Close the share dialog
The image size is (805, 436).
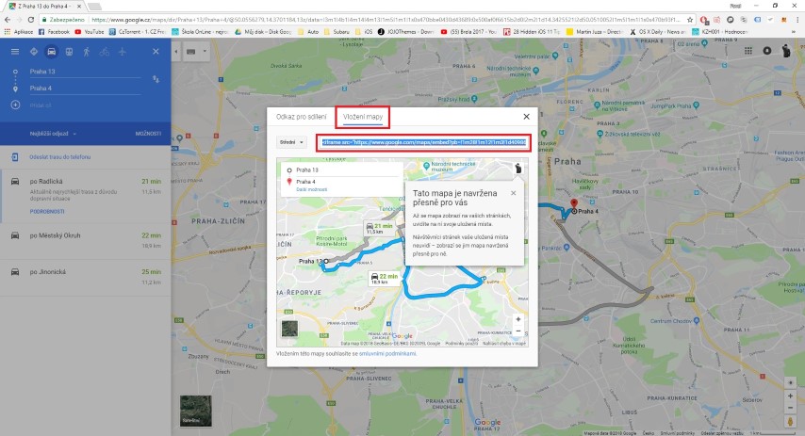526,117
